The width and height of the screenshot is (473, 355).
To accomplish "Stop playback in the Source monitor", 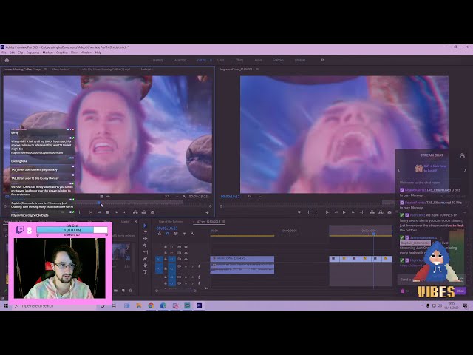I will 108,212.
